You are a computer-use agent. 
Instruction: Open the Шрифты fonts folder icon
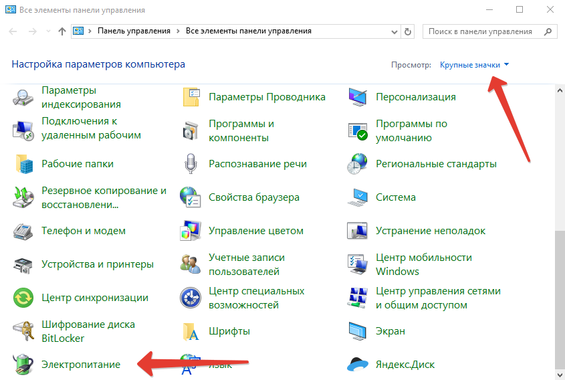click(191, 331)
